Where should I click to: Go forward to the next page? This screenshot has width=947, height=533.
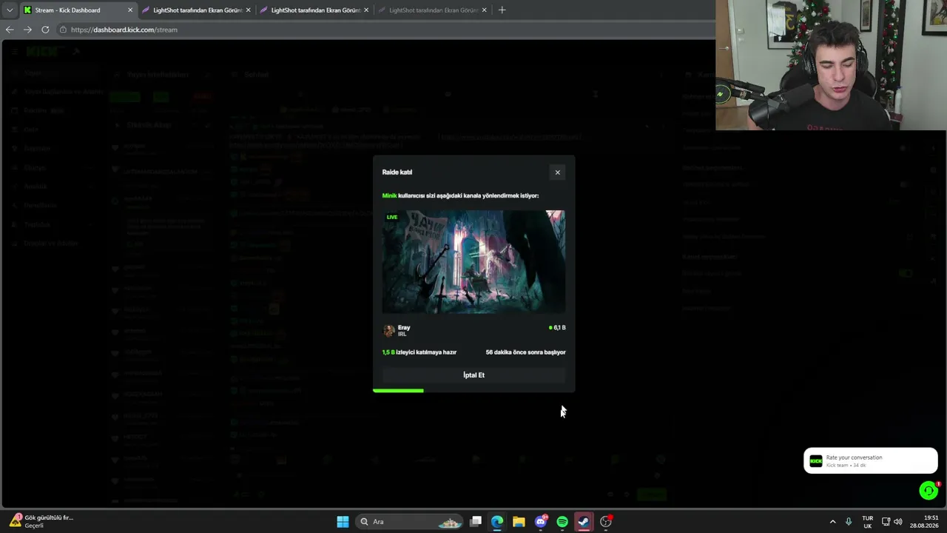pos(27,30)
